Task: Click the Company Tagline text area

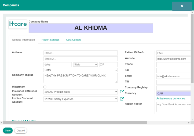Action: tap(80, 78)
